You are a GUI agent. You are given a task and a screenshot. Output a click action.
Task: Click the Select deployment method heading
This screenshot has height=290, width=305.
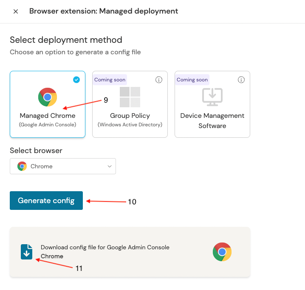tap(66, 40)
